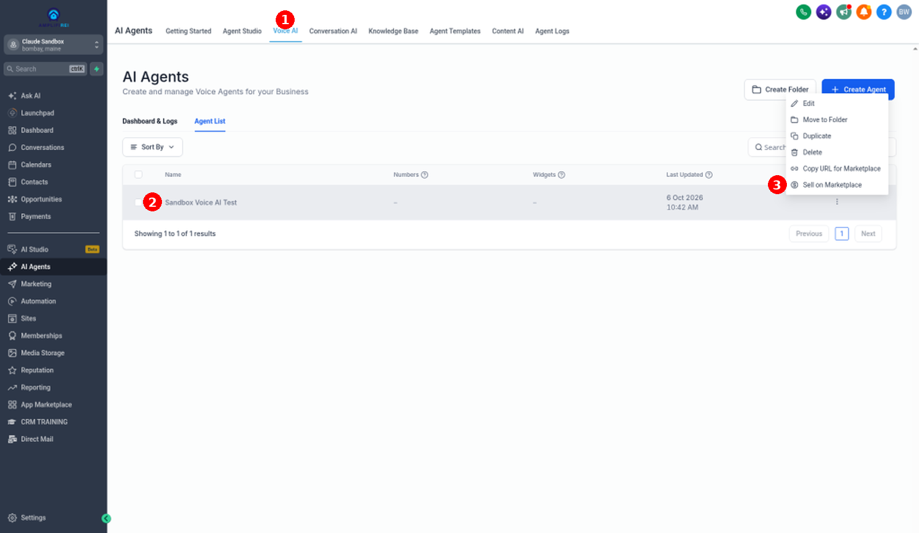This screenshot has height=533, width=919.
Task: Click the Next pagination button
Action: click(868, 234)
